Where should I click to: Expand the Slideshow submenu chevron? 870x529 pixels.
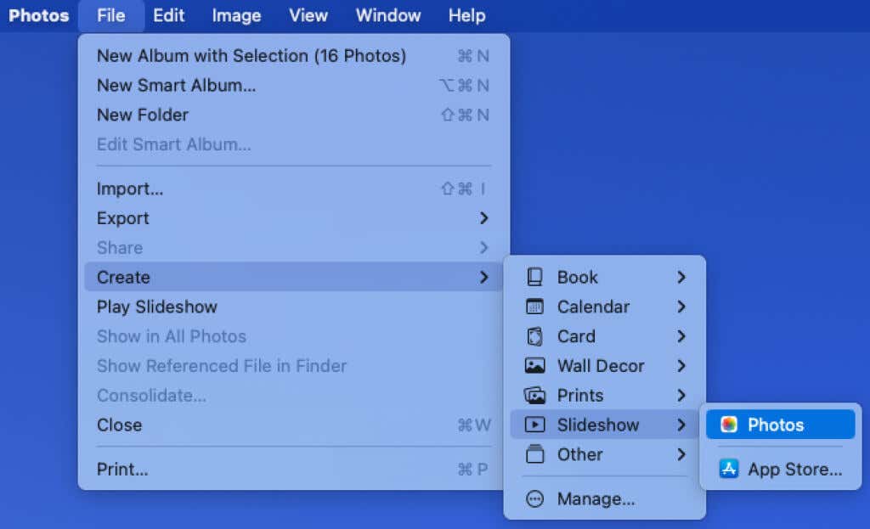pos(681,425)
